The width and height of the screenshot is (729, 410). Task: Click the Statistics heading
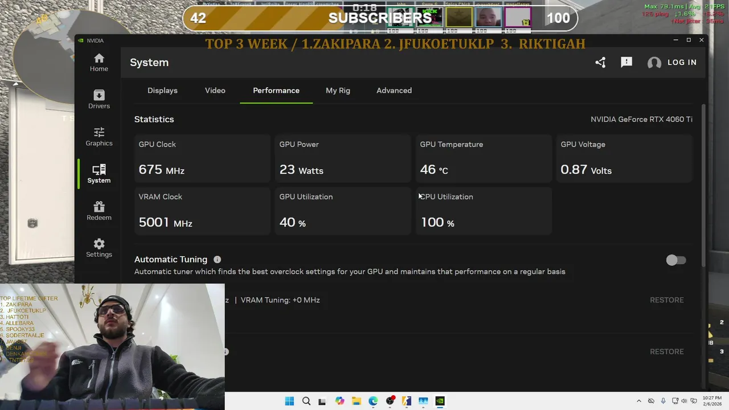154,120
